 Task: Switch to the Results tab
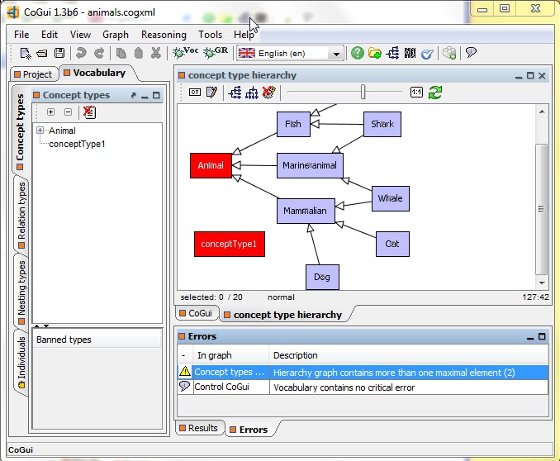(x=198, y=428)
